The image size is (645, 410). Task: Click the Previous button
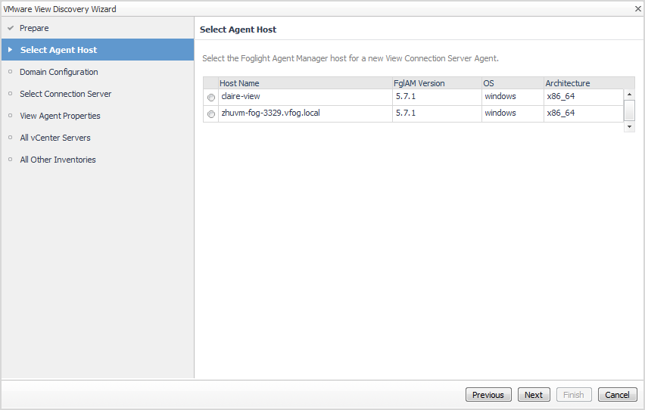pyautogui.click(x=488, y=395)
